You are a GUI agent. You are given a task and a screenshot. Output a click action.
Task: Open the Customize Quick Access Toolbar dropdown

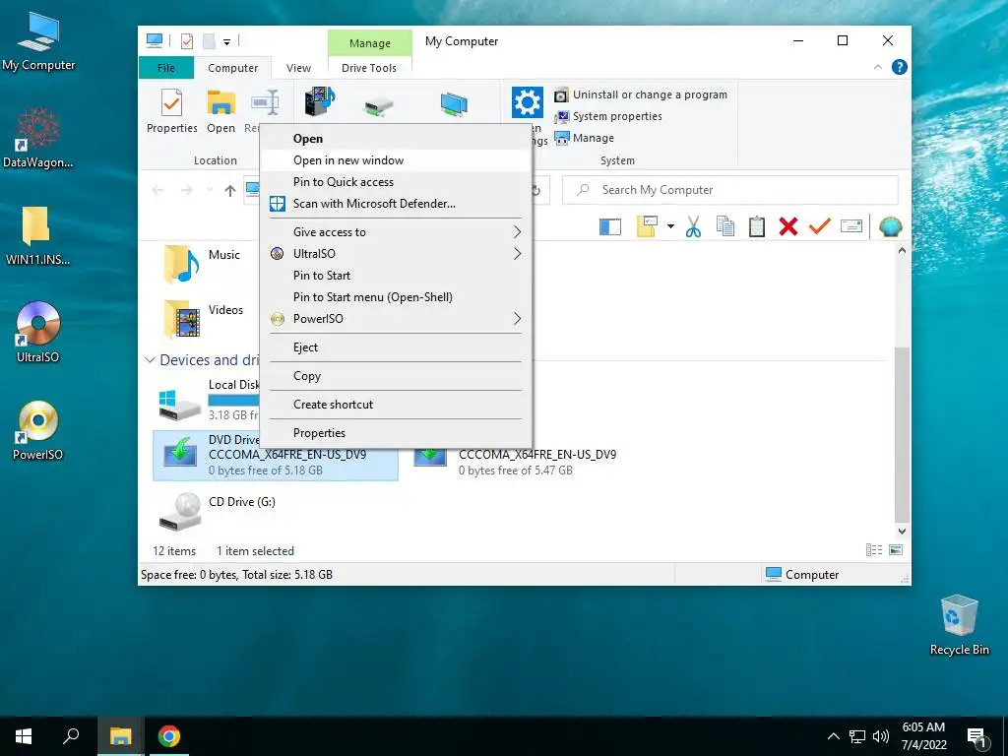click(x=227, y=42)
